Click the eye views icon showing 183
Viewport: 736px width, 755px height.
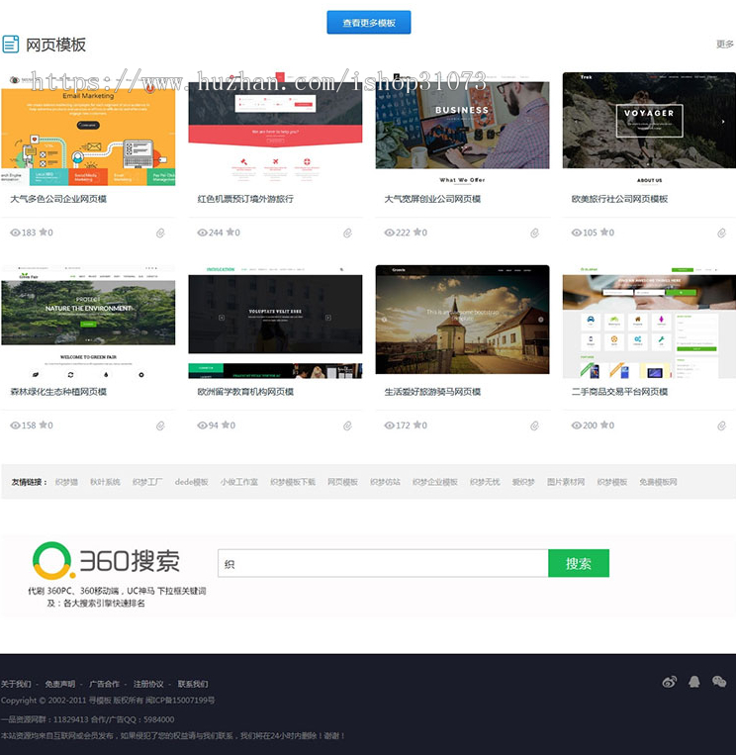[16, 233]
